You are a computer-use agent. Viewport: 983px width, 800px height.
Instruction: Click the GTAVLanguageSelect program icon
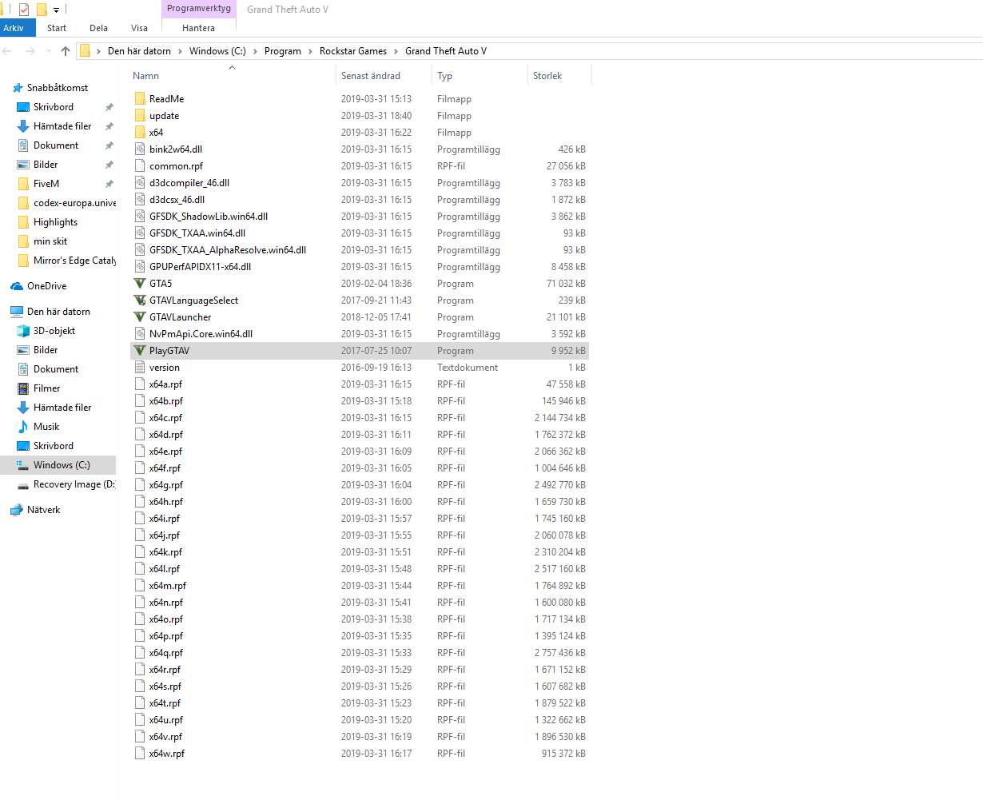tap(141, 300)
